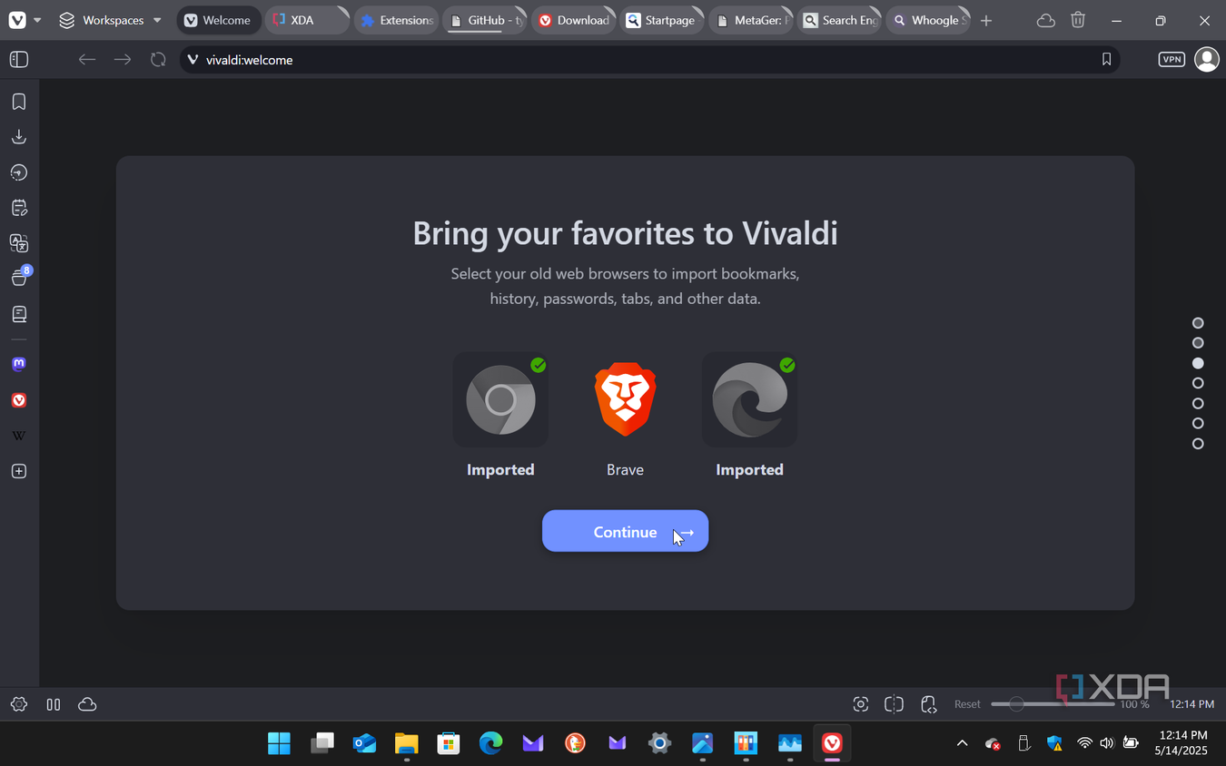Open the user profile avatar
The width and height of the screenshot is (1226, 766).
coord(1206,60)
